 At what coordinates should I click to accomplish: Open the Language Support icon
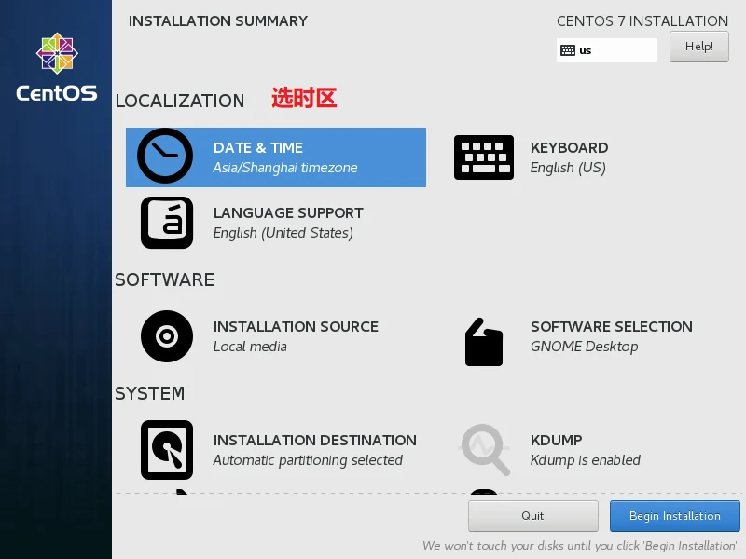(167, 223)
